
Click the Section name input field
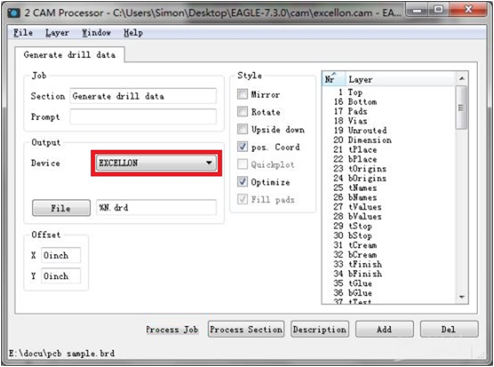tap(143, 96)
